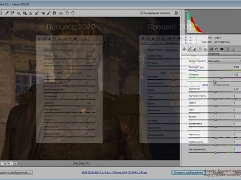Switch to the Effects (fx) panel tab
Viewport: 241px width, 180px height.
tap(216, 49)
